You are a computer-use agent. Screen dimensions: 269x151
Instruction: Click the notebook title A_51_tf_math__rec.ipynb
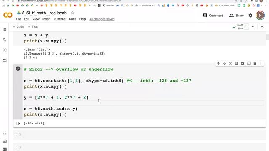44,13
